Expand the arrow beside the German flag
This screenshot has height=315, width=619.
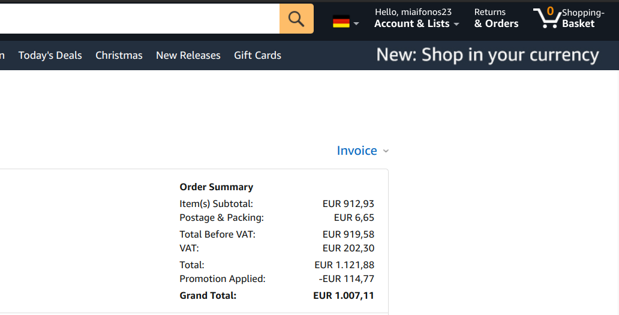[x=356, y=24]
